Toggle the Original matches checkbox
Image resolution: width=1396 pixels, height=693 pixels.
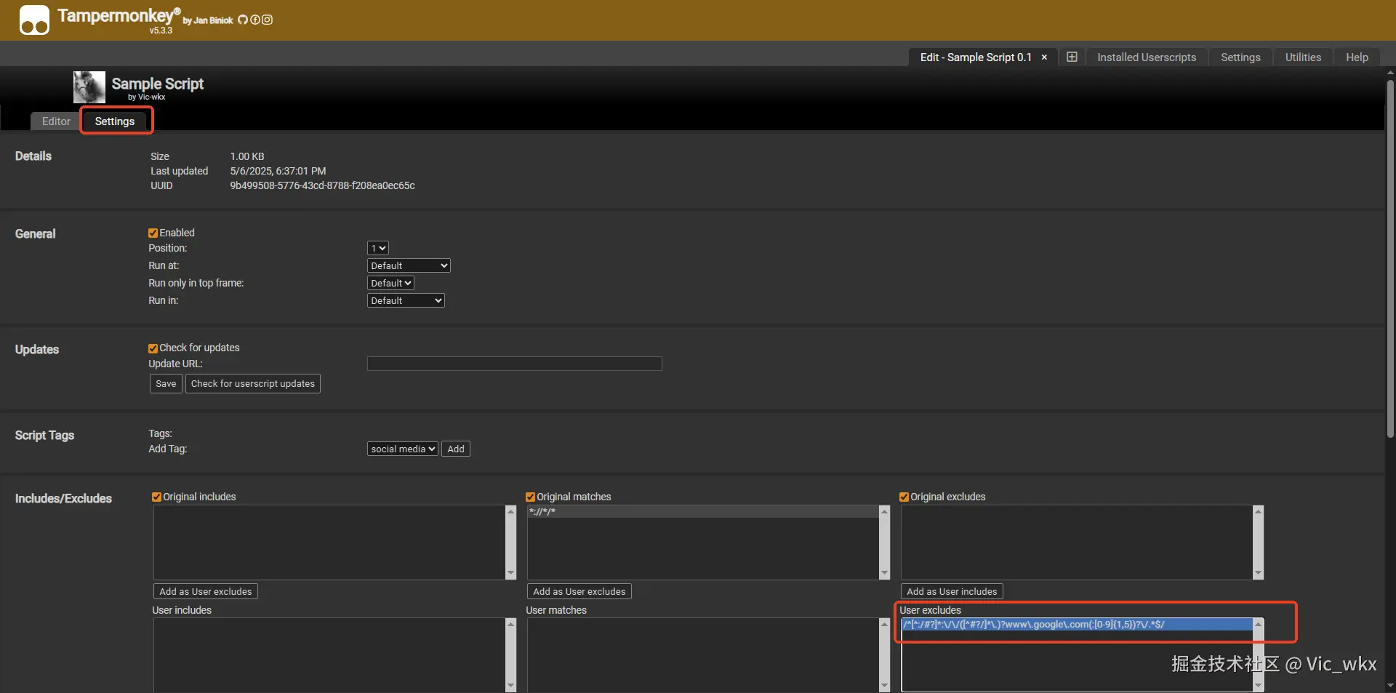pos(531,497)
